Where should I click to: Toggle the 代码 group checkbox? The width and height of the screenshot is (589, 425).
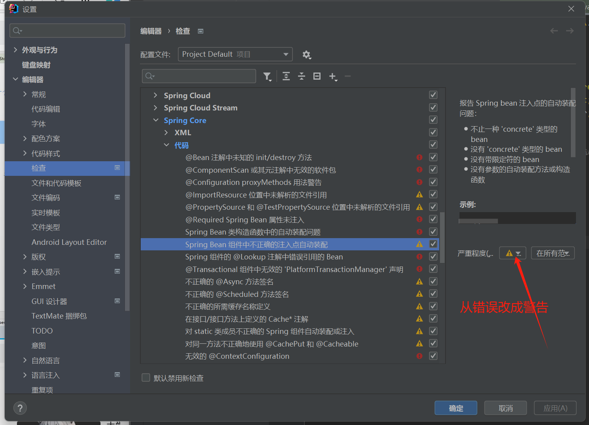click(433, 145)
